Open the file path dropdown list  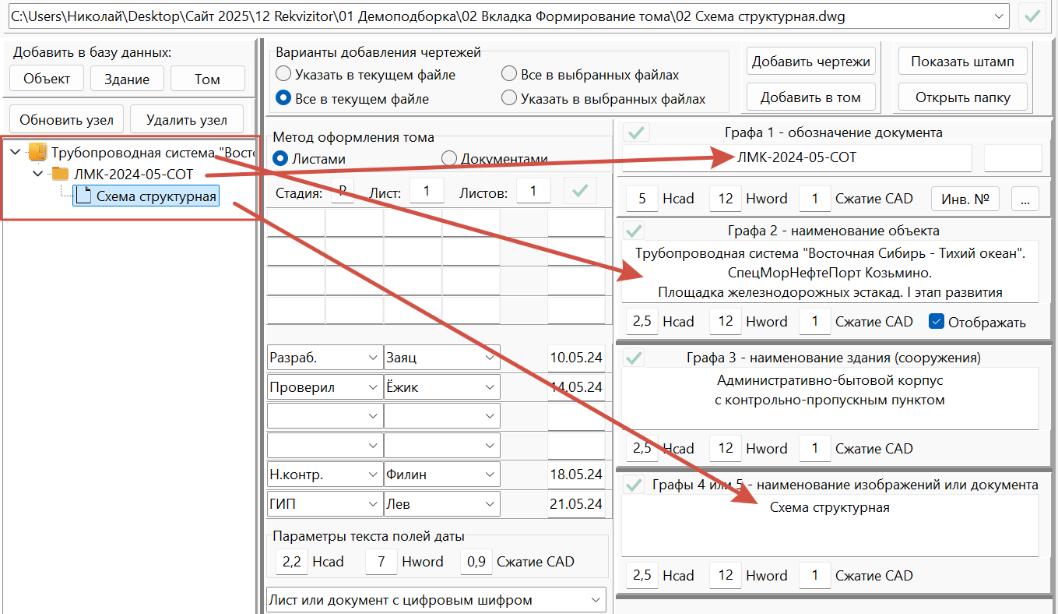999,16
